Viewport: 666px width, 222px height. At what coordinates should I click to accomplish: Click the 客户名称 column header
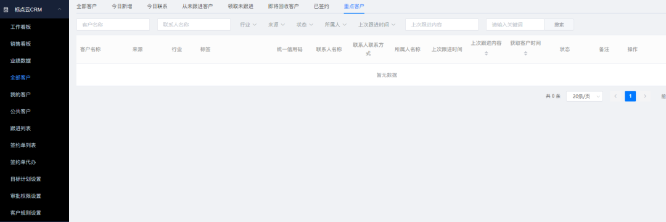pos(91,49)
